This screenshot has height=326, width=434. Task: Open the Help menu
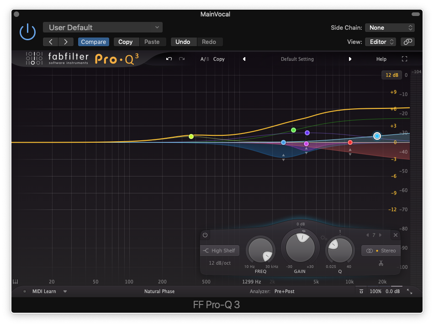(381, 59)
